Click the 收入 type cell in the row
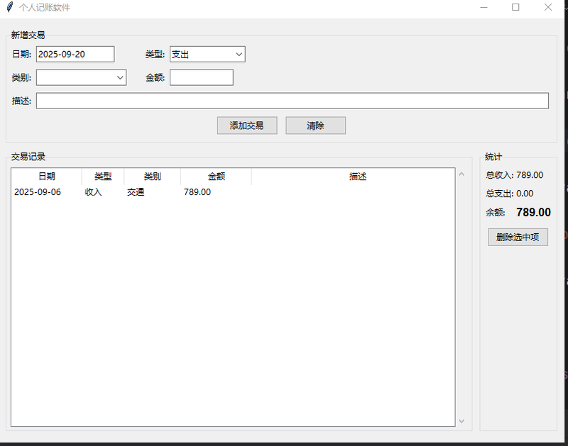 click(x=94, y=192)
